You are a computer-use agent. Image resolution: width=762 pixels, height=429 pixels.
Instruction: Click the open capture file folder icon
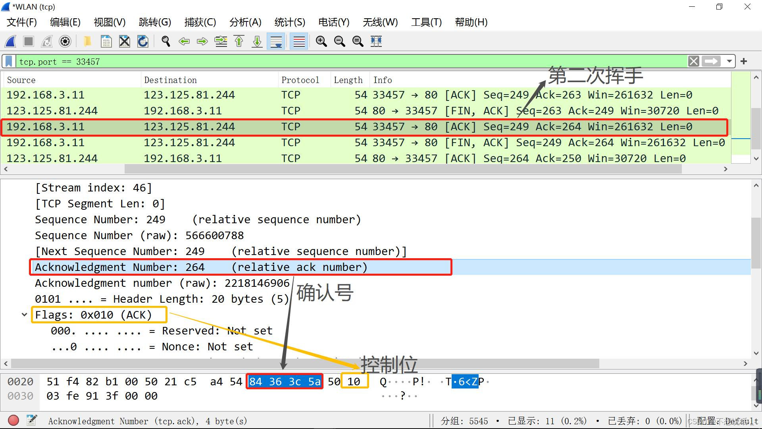[87, 41]
